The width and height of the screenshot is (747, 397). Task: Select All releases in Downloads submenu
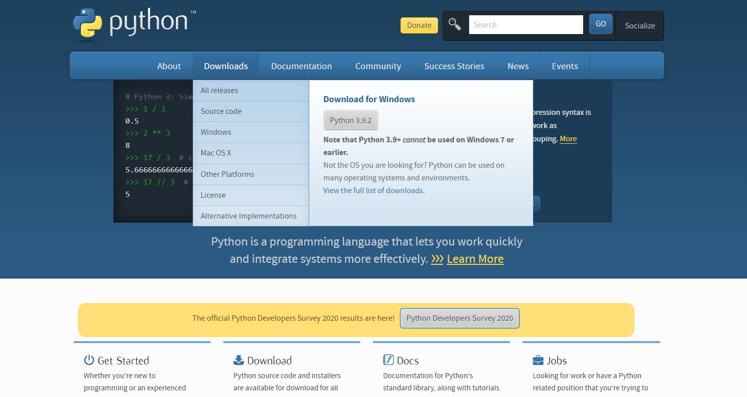coord(251,90)
